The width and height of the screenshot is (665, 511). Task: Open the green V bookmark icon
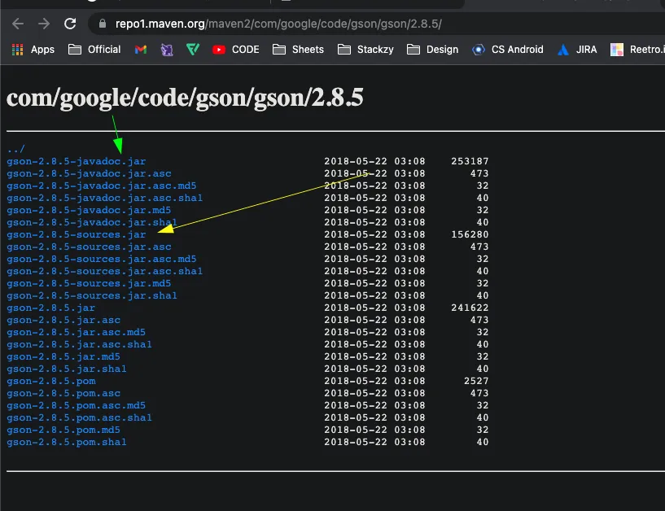click(x=193, y=50)
